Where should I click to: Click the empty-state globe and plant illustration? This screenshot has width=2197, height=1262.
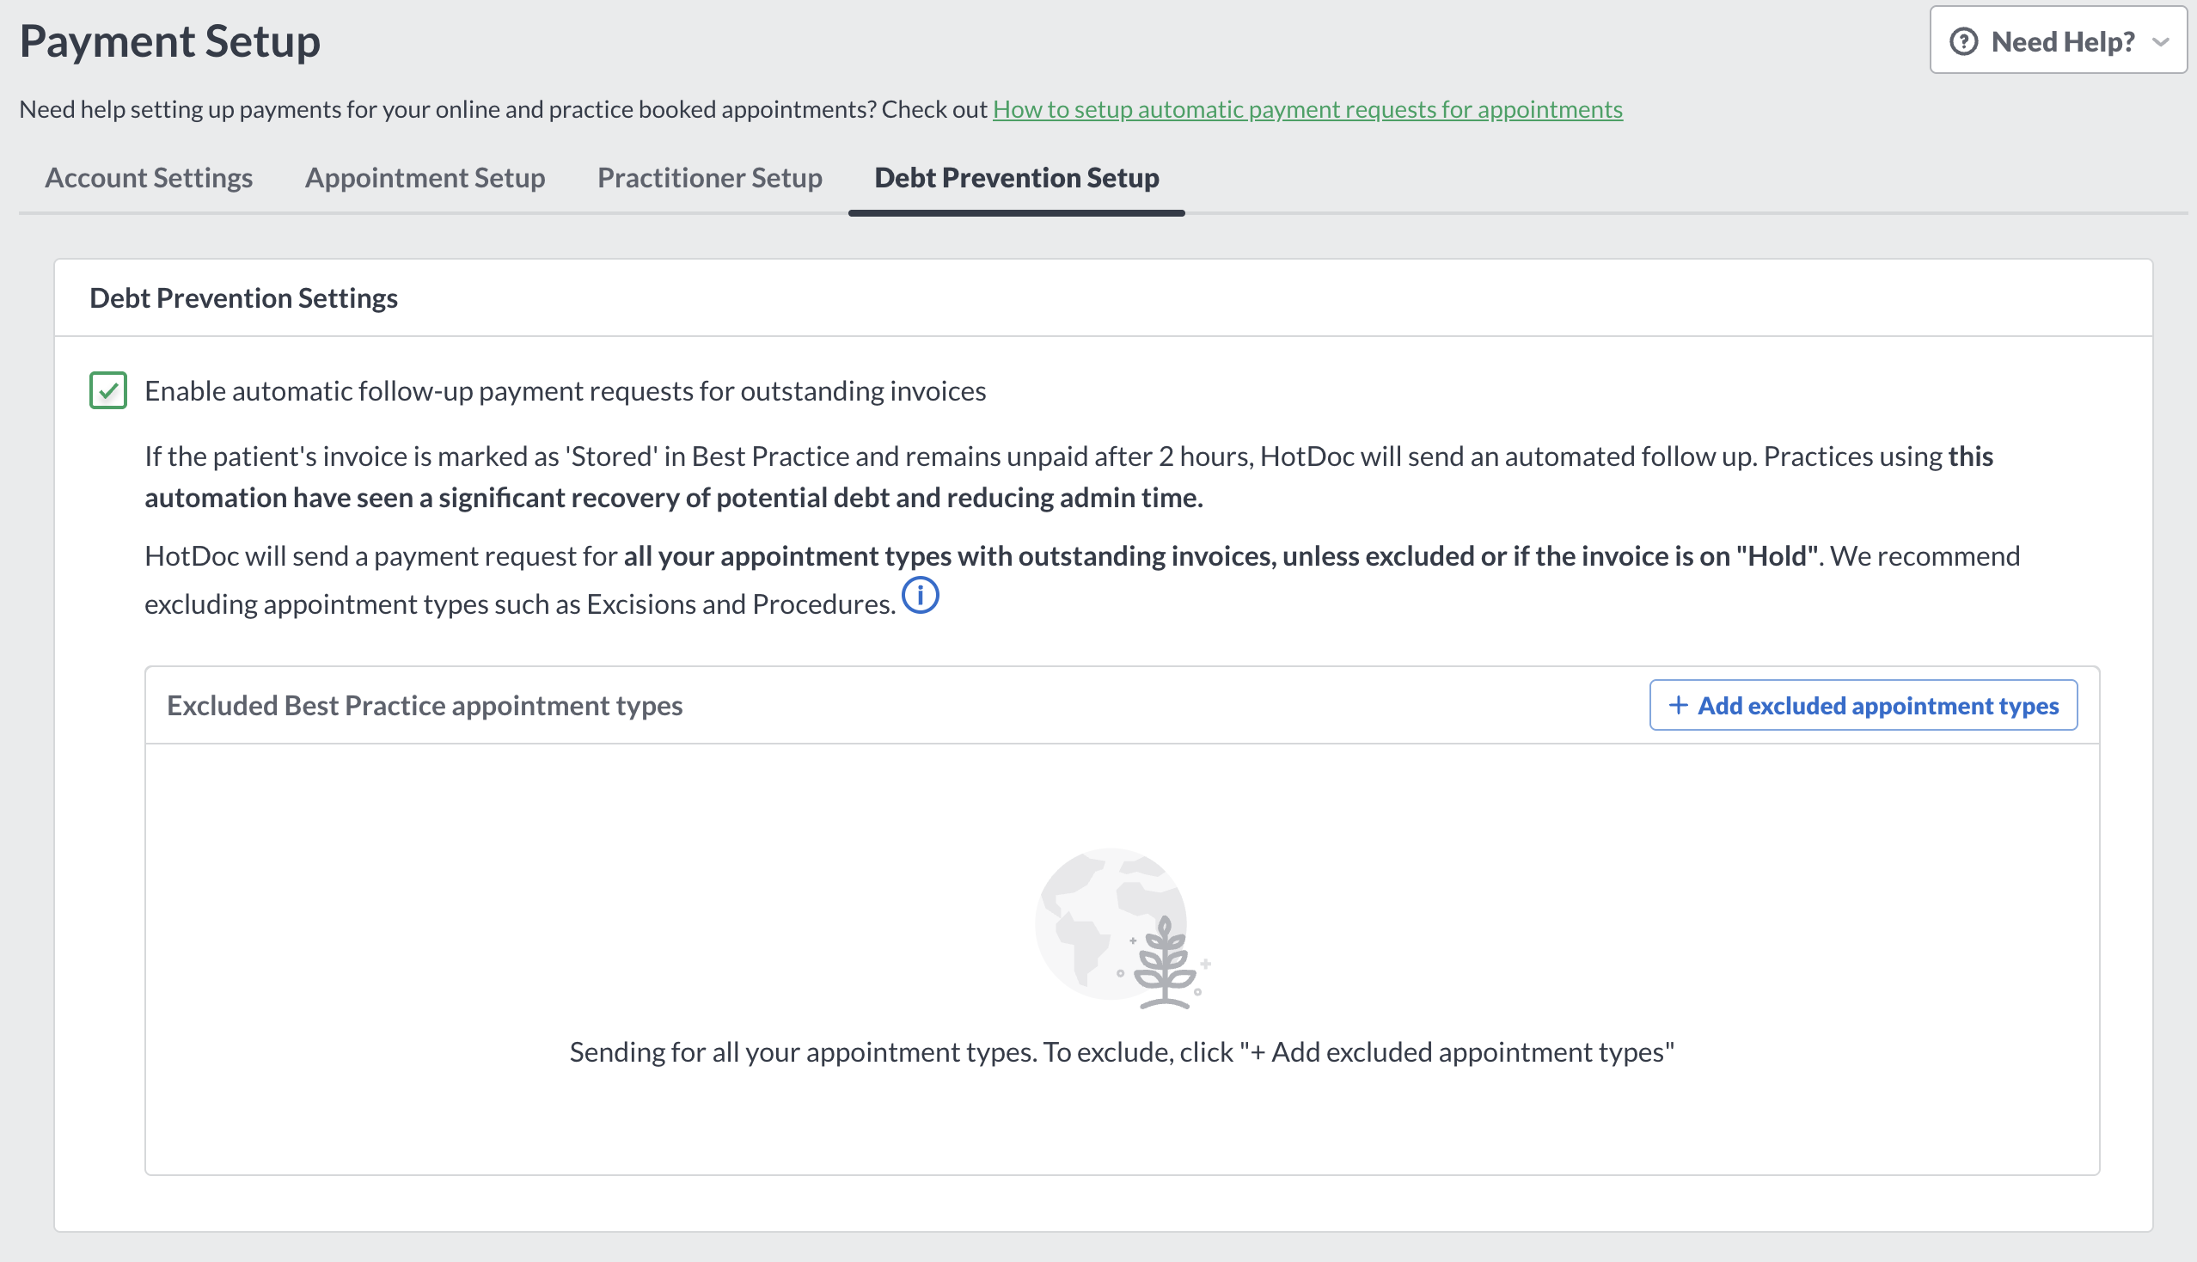point(1123,928)
